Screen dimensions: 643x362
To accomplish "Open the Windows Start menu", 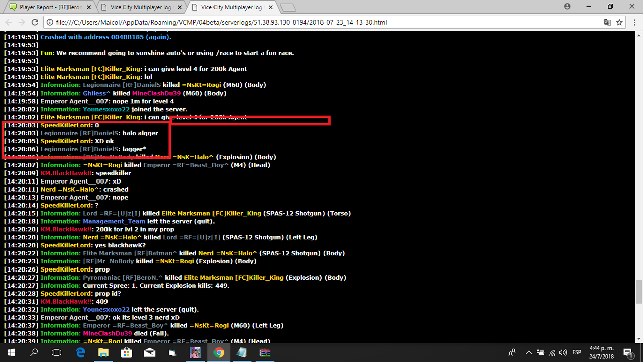I will pos(11,353).
